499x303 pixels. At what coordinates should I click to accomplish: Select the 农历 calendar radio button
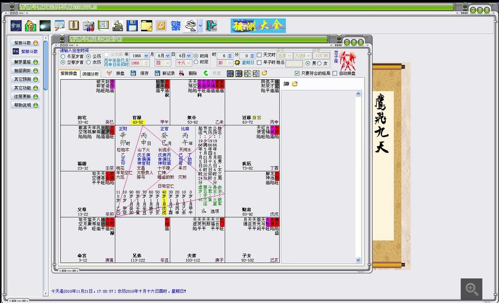click(x=89, y=62)
